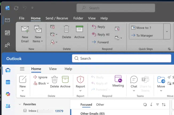Click the Jump to icon in message list header
This screenshot has height=115, width=174.
(x=151, y=105)
